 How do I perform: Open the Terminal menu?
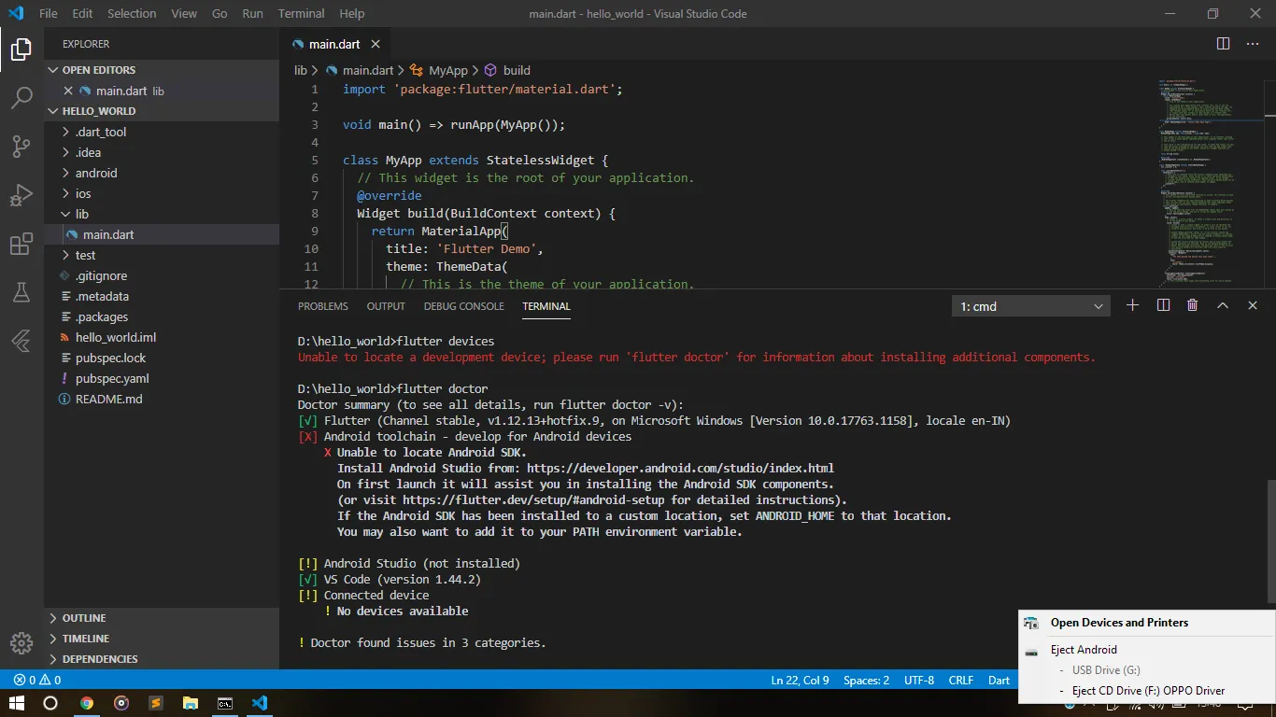[301, 14]
